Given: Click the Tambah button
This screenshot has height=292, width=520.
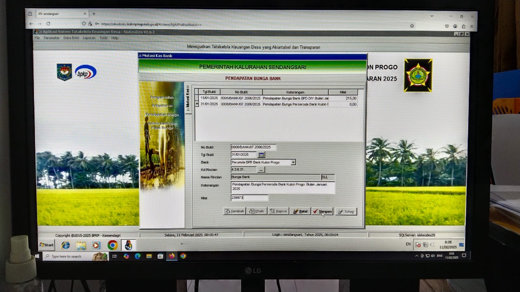Looking at the screenshot, I should (234, 211).
